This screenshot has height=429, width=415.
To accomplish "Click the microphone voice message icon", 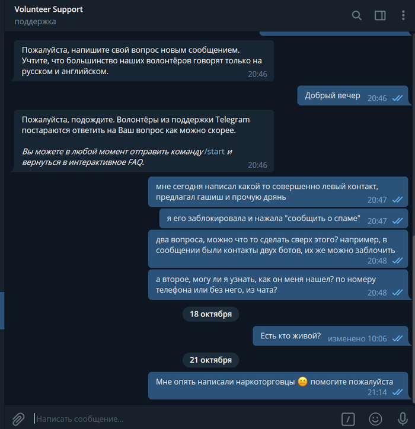I will click(x=403, y=418).
